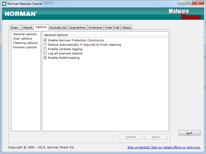Disable Norman Protection Community checkbox
The image size is (206, 154).
pyautogui.click(x=45, y=40)
